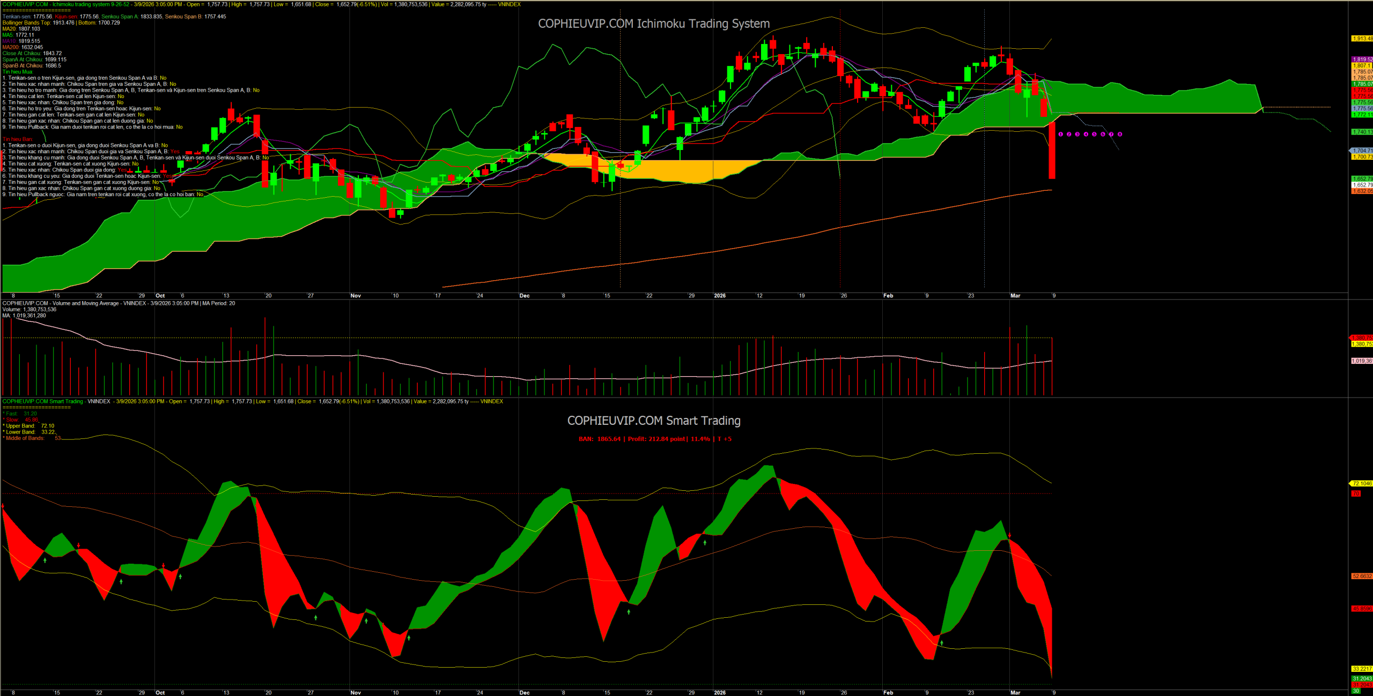This screenshot has width=1373, height=696.
Task: Click the 2026 date label on the Ichimoku time axis
Action: pyautogui.click(x=719, y=296)
